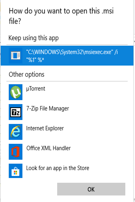Image resolution: width=135 pixels, height=202 pixels.
Task: Click the Other options heading
Action: click(26, 75)
